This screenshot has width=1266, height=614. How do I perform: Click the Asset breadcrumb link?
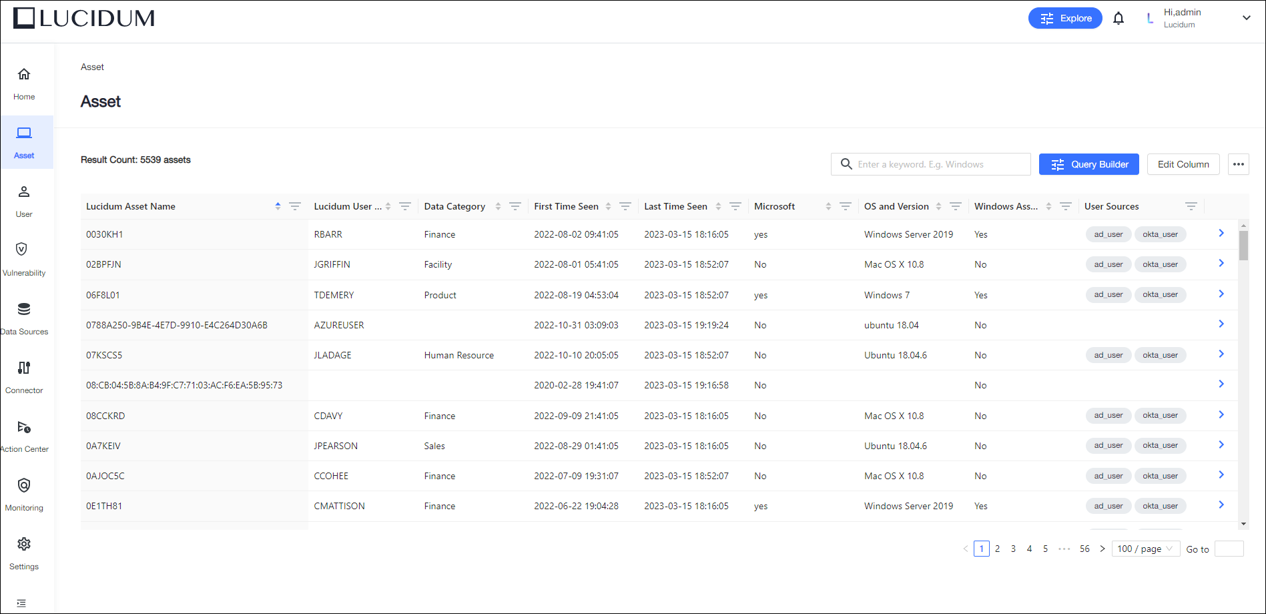(x=92, y=67)
